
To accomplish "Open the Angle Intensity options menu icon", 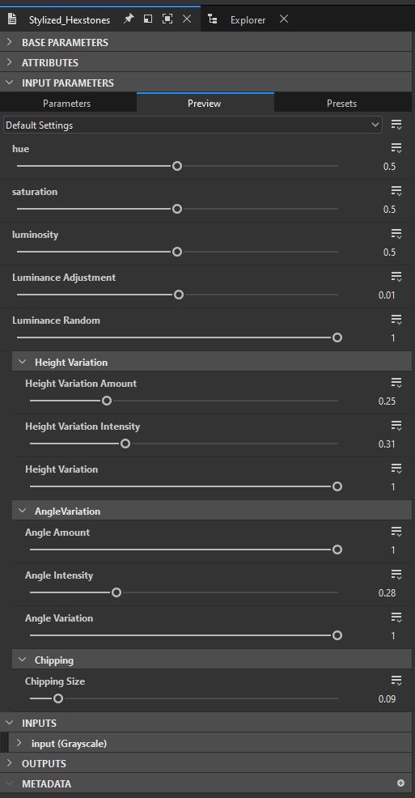I will [396, 575].
